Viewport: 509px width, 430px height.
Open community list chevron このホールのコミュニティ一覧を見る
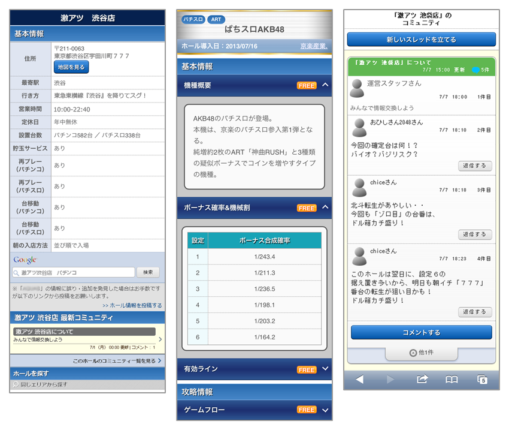point(159,361)
